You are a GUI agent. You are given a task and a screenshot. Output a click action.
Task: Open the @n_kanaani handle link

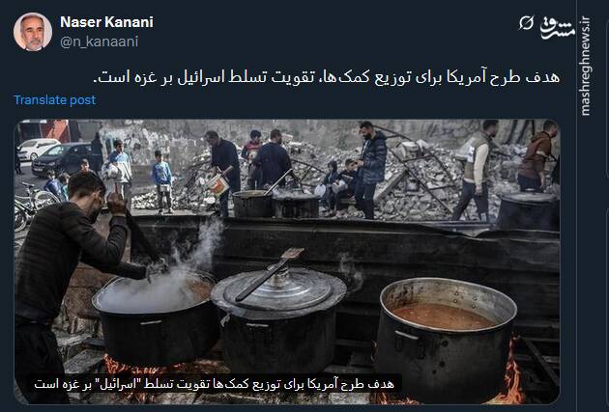(99, 41)
